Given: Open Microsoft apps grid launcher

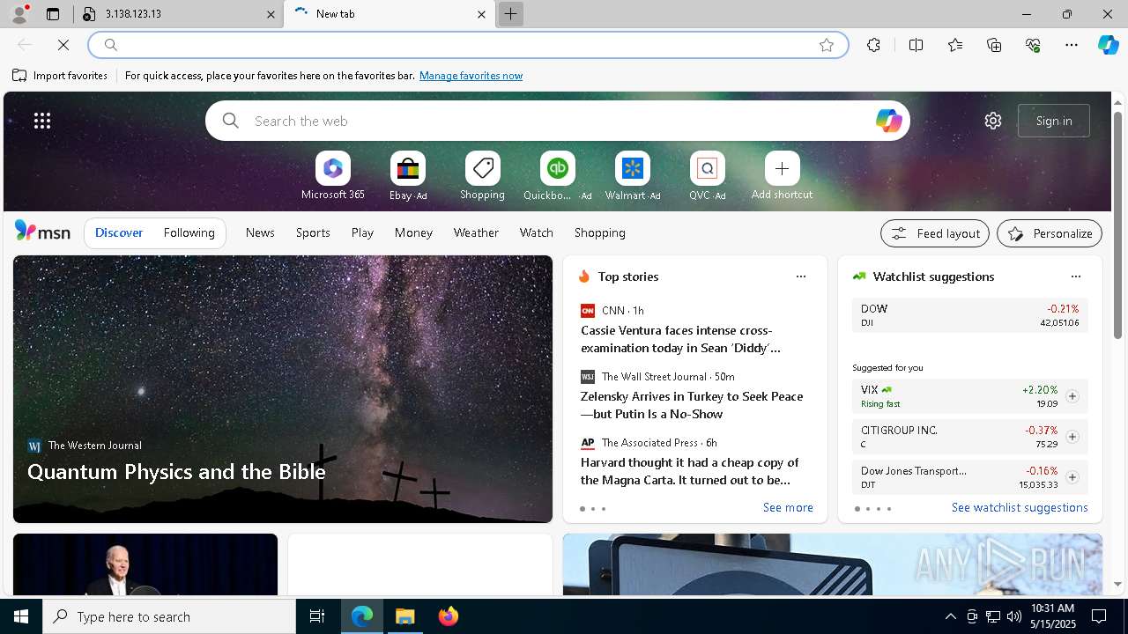Looking at the screenshot, I should (42, 121).
